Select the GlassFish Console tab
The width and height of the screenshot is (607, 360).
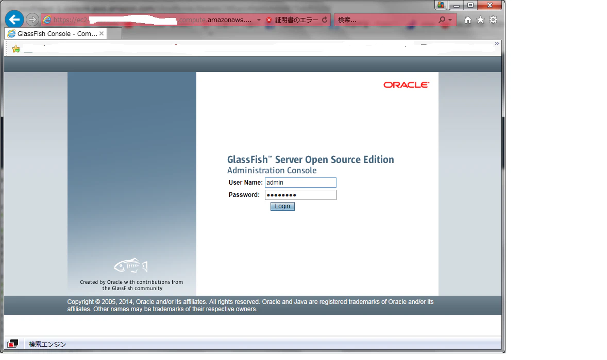(x=56, y=33)
